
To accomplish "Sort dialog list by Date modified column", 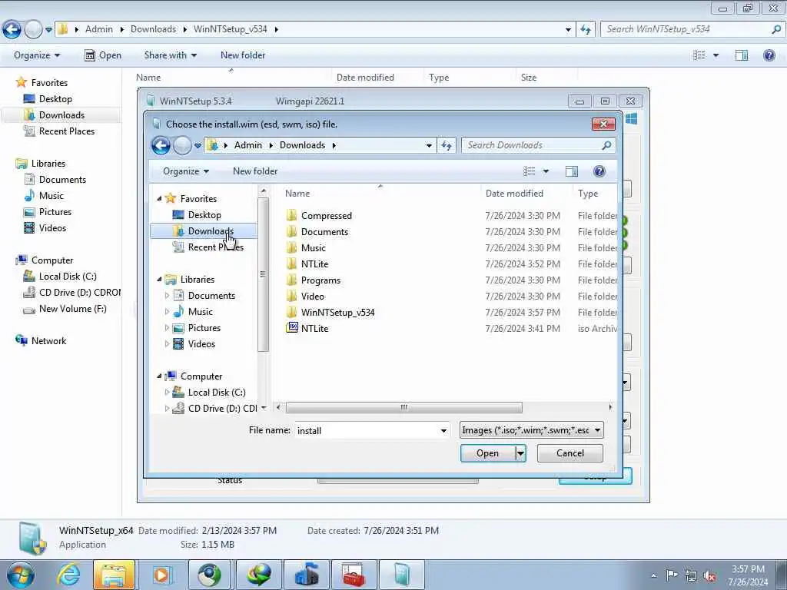I will click(514, 194).
